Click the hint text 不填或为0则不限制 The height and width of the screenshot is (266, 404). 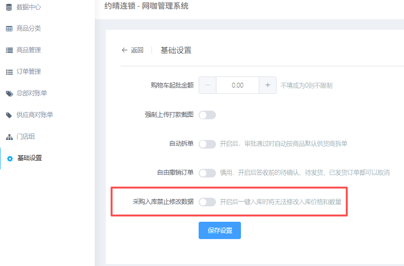pos(307,86)
